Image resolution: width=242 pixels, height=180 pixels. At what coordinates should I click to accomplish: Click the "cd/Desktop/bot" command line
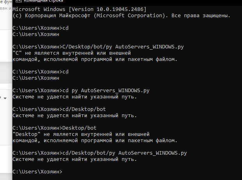[x=84, y=109]
